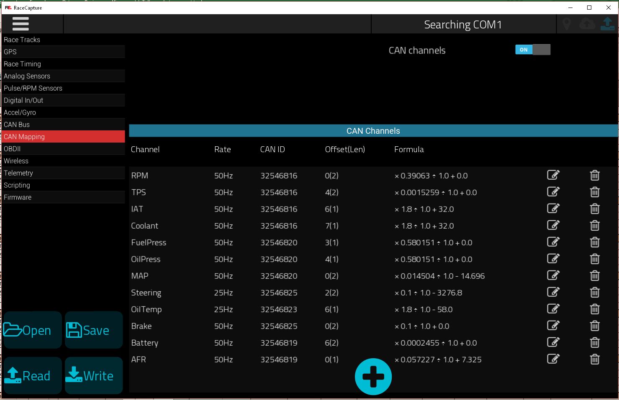Open the hamburger main menu
The image size is (619, 400).
[x=21, y=24]
